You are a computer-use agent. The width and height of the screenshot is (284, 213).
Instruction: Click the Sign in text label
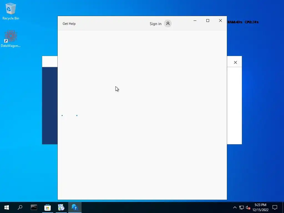pyautogui.click(x=155, y=24)
